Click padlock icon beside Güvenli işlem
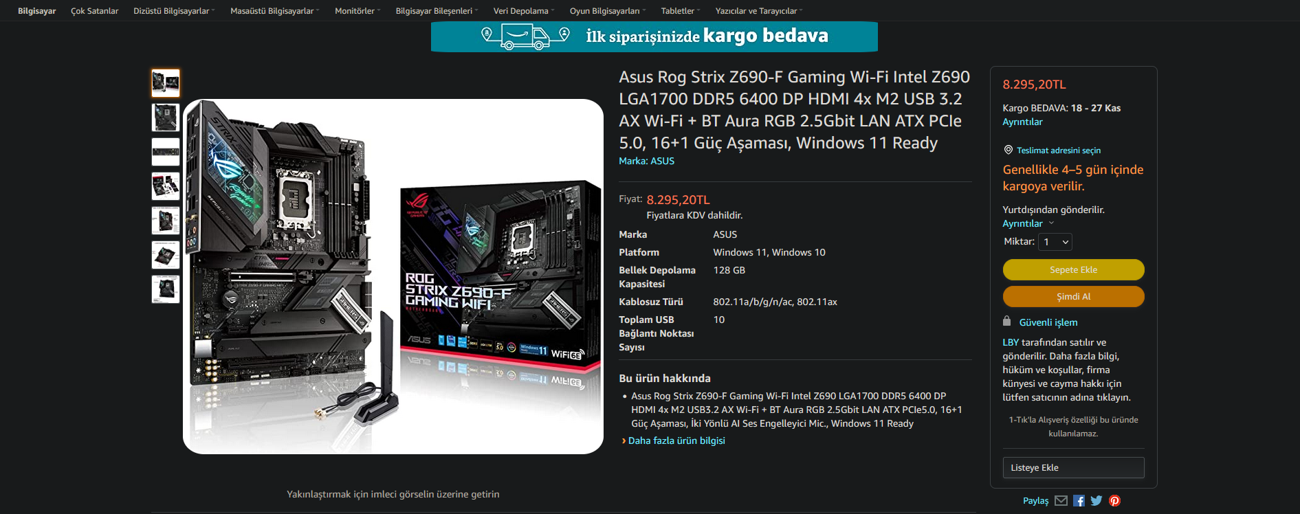 coord(1007,322)
